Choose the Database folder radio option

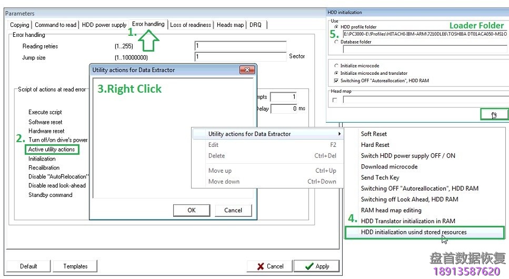pyautogui.click(x=337, y=42)
